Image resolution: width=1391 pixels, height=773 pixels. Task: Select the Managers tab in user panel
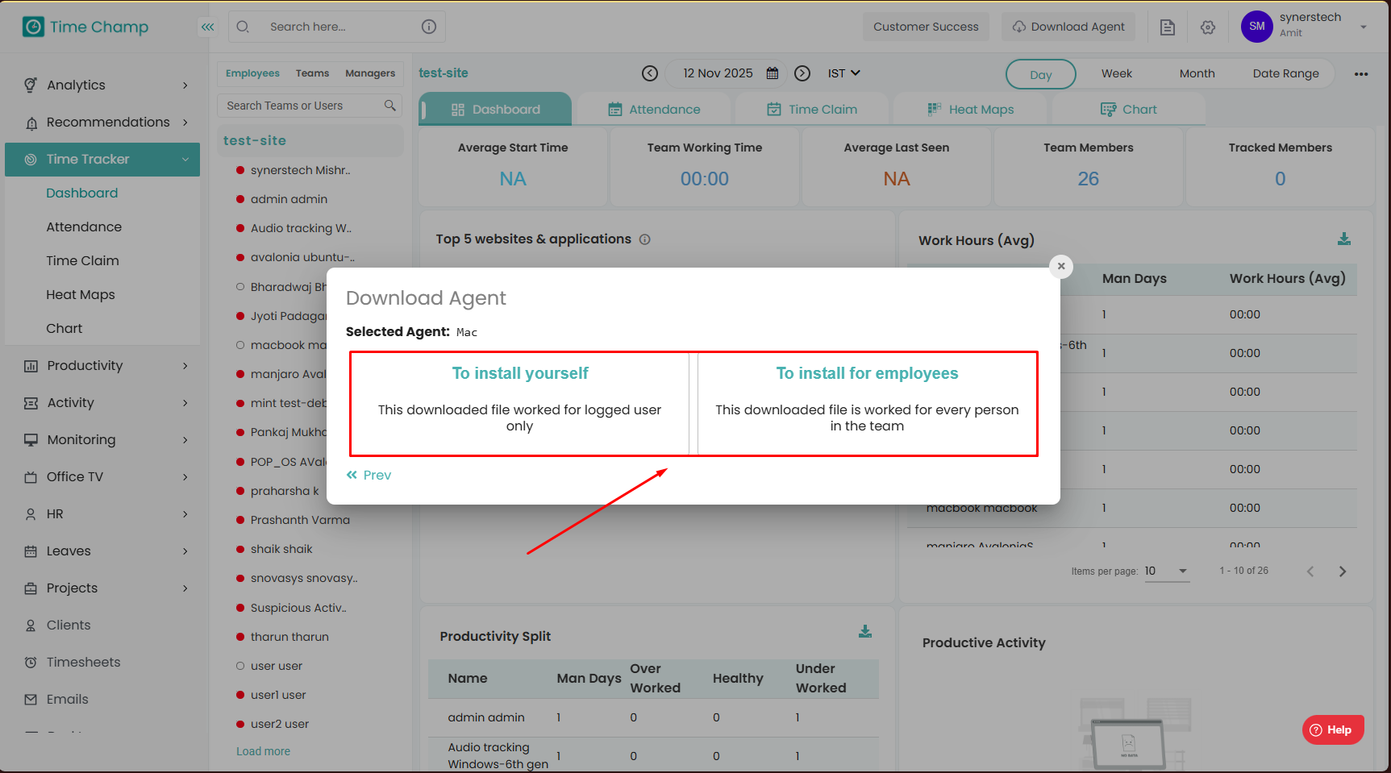click(x=370, y=73)
